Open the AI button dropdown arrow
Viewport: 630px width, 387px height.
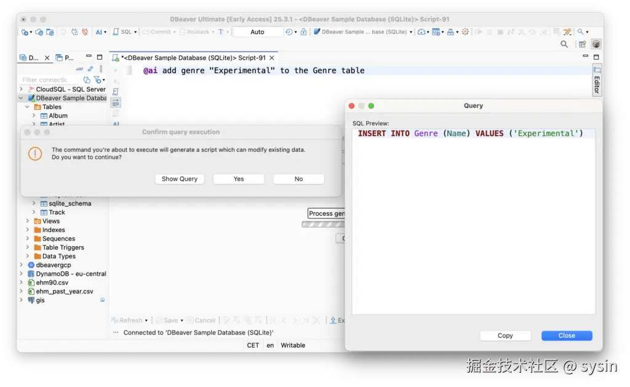105,32
